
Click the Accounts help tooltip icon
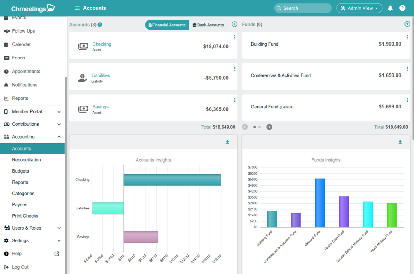pos(100,25)
